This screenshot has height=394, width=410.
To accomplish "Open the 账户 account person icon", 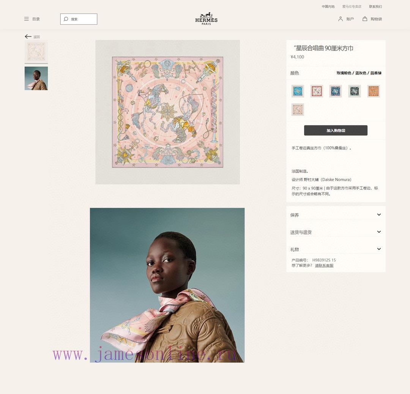I will [340, 19].
